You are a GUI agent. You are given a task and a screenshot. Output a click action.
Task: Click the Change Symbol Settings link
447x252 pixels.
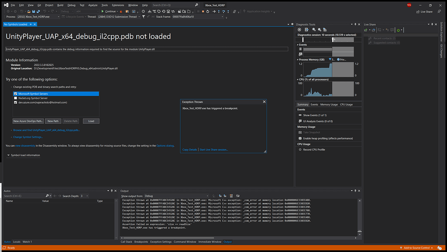point(28,137)
